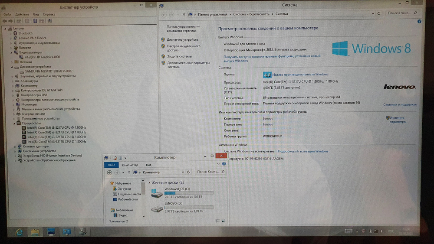
Task: Expand Lenovo Vhid Device node
Action: pyautogui.click(x=11, y=38)
